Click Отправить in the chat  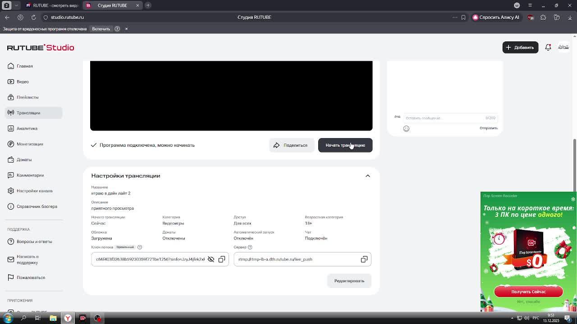[488, 128]
